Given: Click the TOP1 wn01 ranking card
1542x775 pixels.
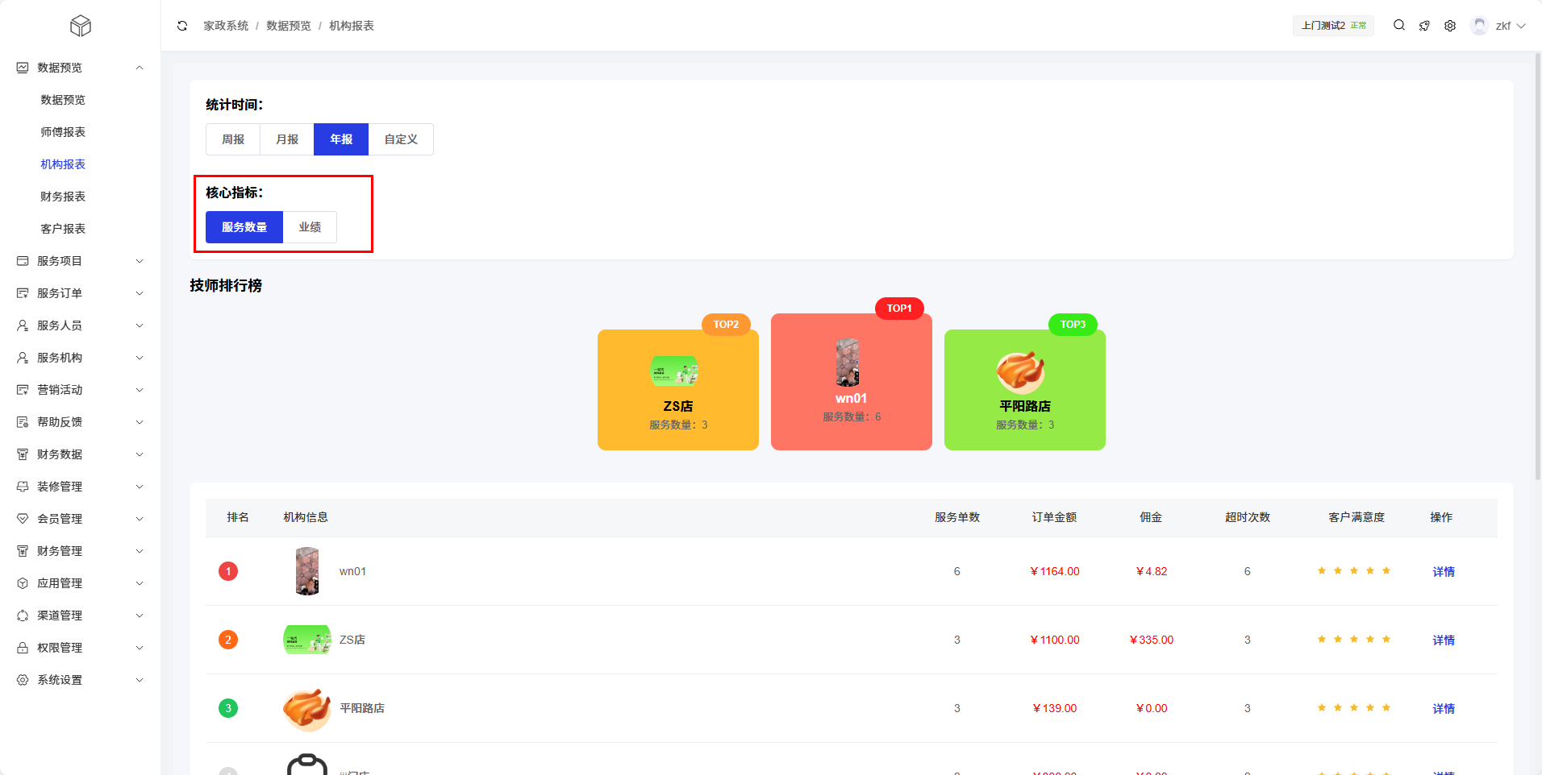Looking at the screenshot, I should pos(852,382).
